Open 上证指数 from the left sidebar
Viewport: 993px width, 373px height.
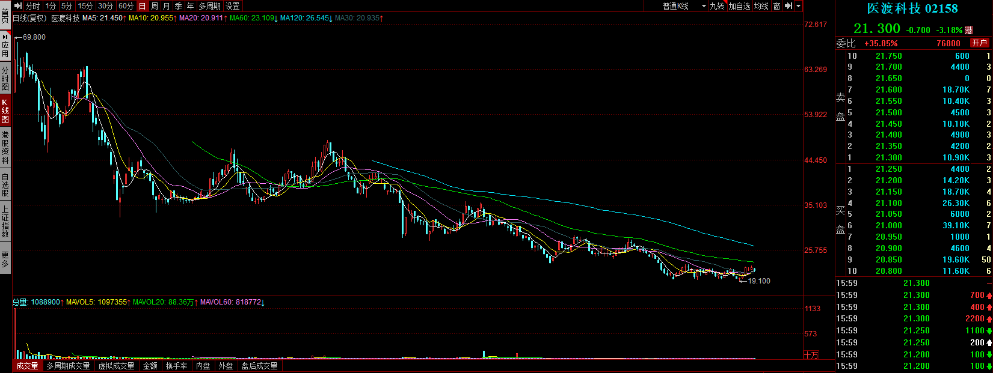5,222
